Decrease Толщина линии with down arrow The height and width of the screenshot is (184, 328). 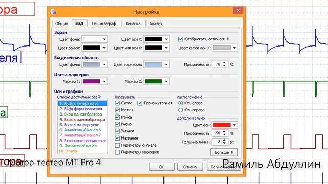(x=224, y=143)
